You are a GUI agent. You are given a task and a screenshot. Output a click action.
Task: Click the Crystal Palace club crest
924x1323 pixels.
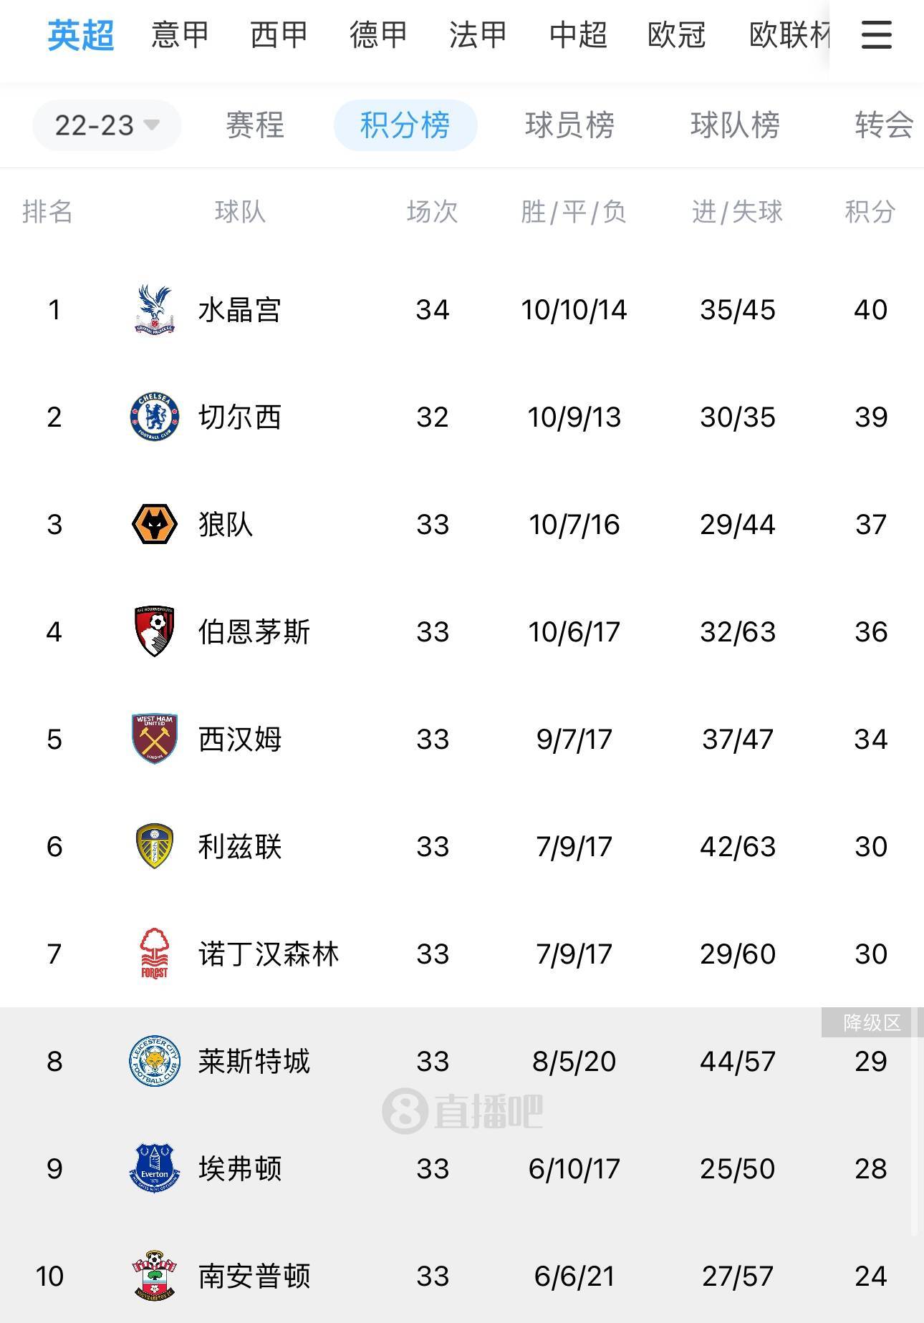[155, 309]
